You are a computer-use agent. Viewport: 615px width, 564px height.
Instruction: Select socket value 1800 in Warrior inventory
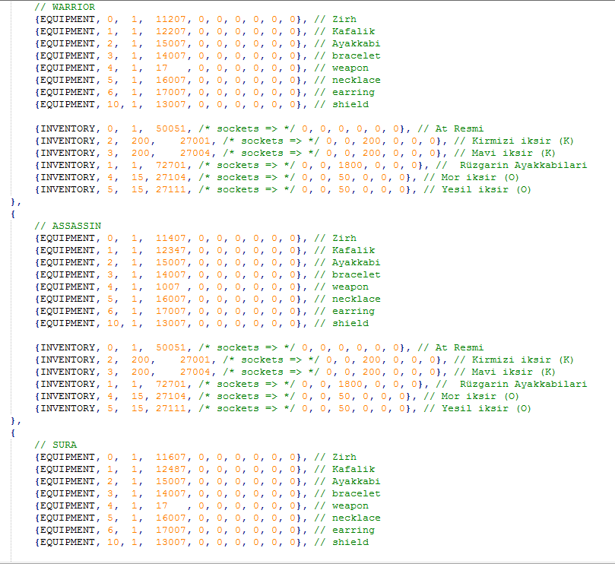pos(350,165)
